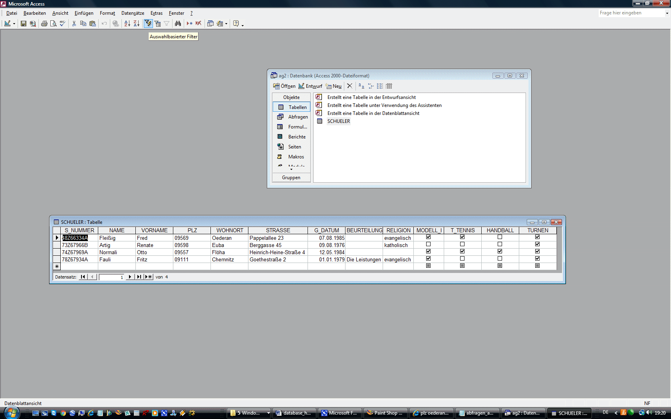
Task: Toggle MODELL_I checkbox for Artig row
Action: pos(429,244)
